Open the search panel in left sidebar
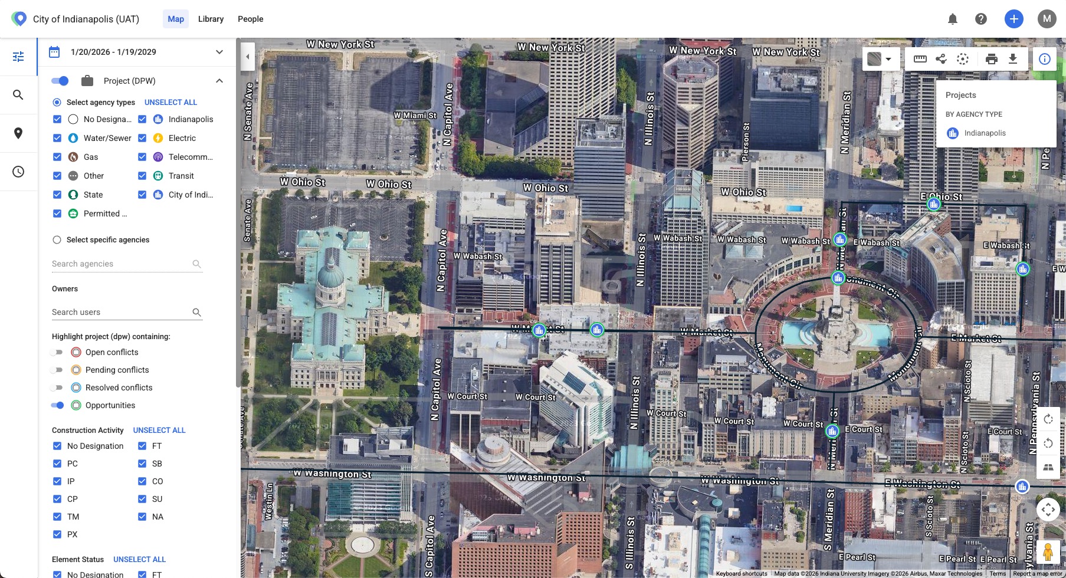The image size is (1066, 578). tap(18, 95)
